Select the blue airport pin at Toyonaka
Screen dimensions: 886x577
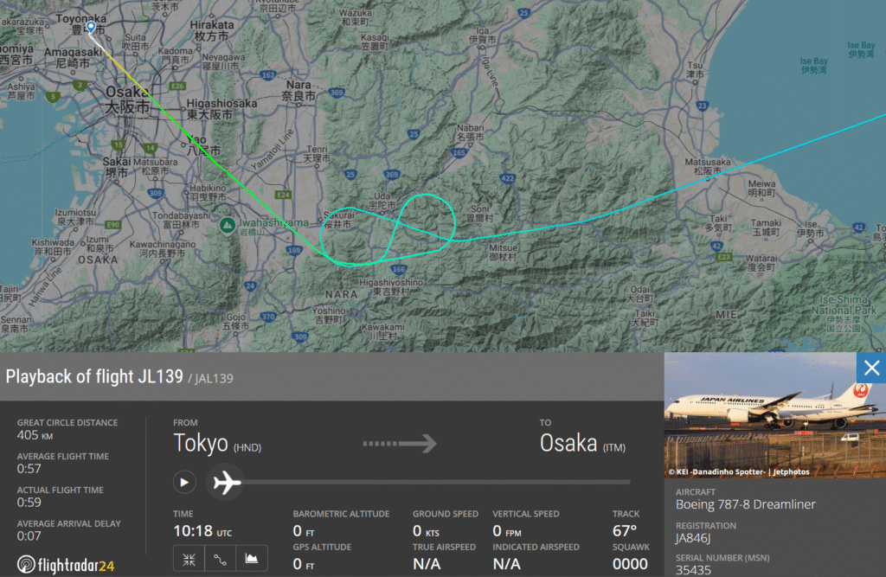coord(91,27)
